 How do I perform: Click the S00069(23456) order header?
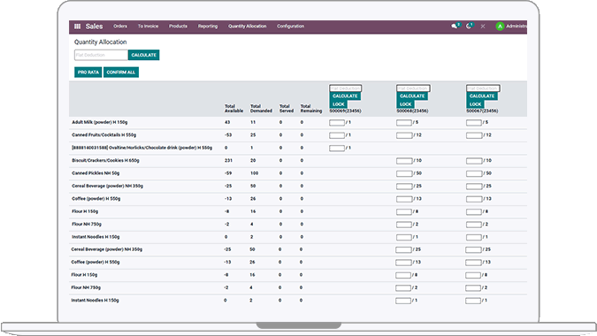click(x=345, y=111)
